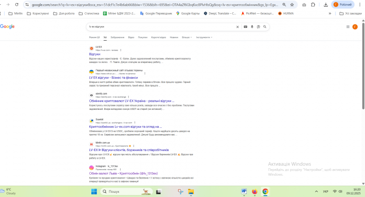This screenshot has height=197, width=365.
Task: Open LV-EX Відгуки клієнтів, боржників result
Action: [x=129, y=150]
